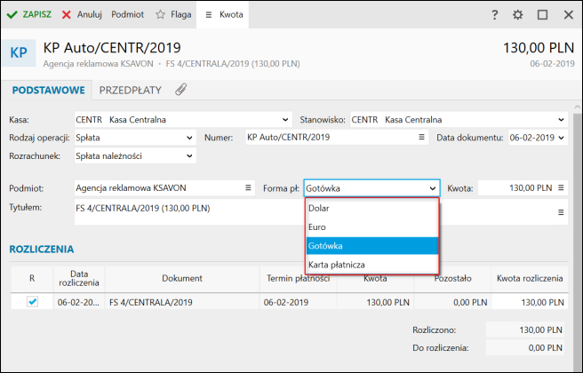Expand the Data dokumentu date picker
Image resolution: width=583 pixels, height=373 pixels.
coord(562,138)
